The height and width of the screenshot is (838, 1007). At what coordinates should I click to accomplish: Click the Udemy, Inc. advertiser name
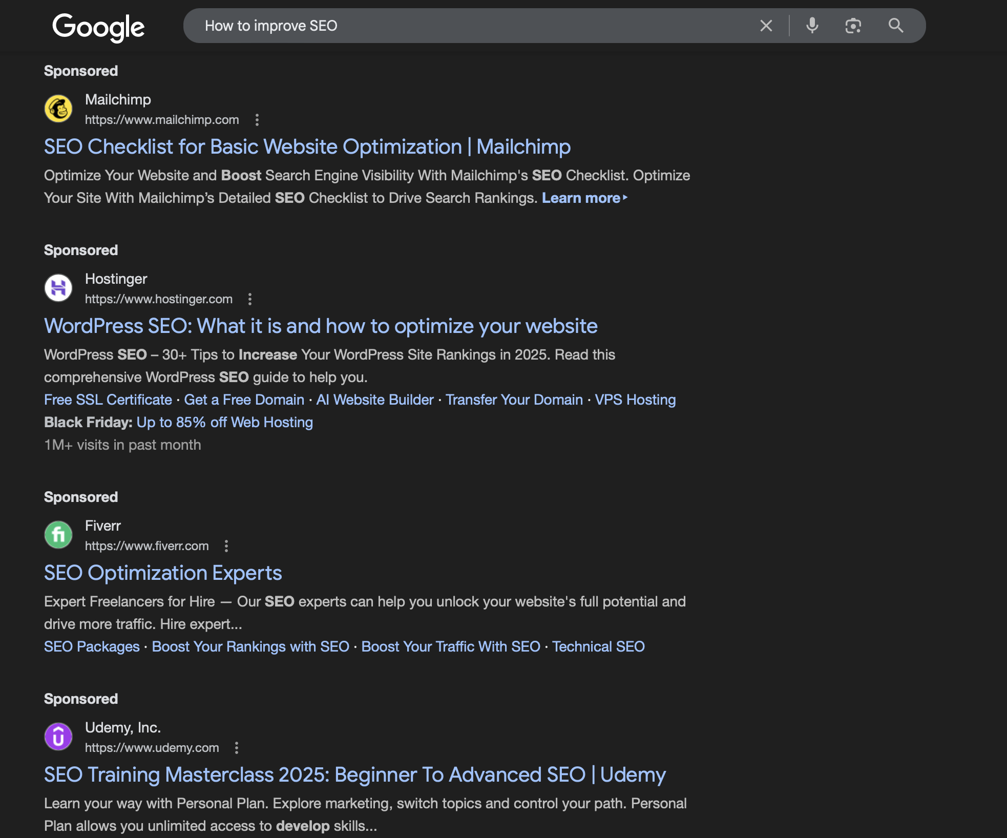tap(123, 727)
